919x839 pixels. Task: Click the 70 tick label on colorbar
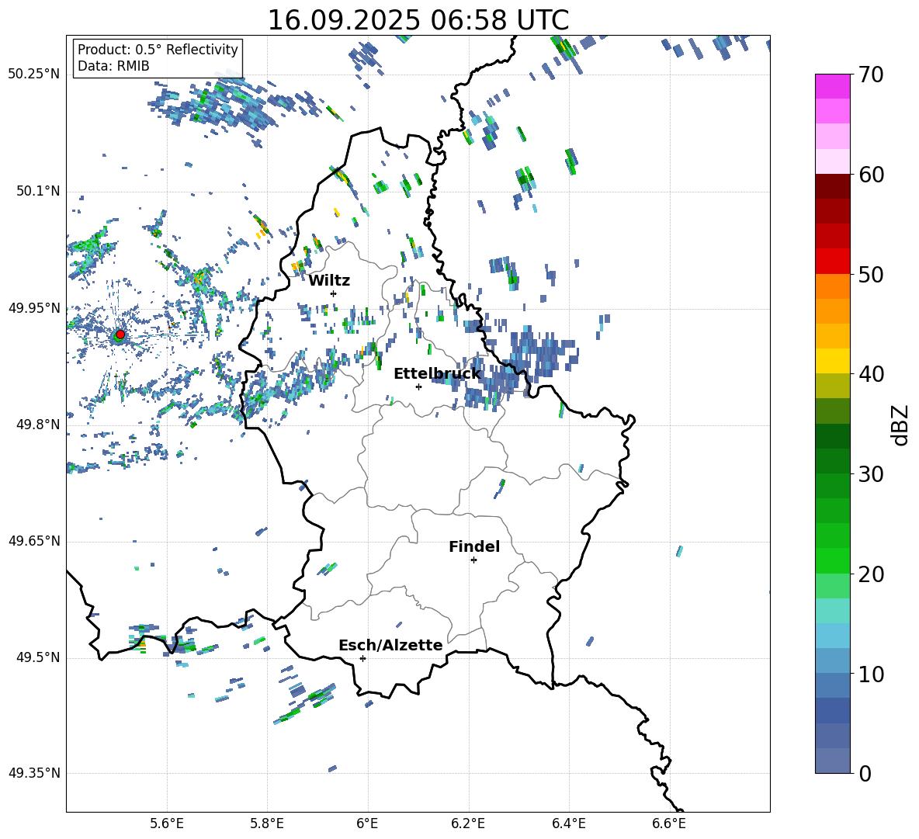tap(872, 75)
